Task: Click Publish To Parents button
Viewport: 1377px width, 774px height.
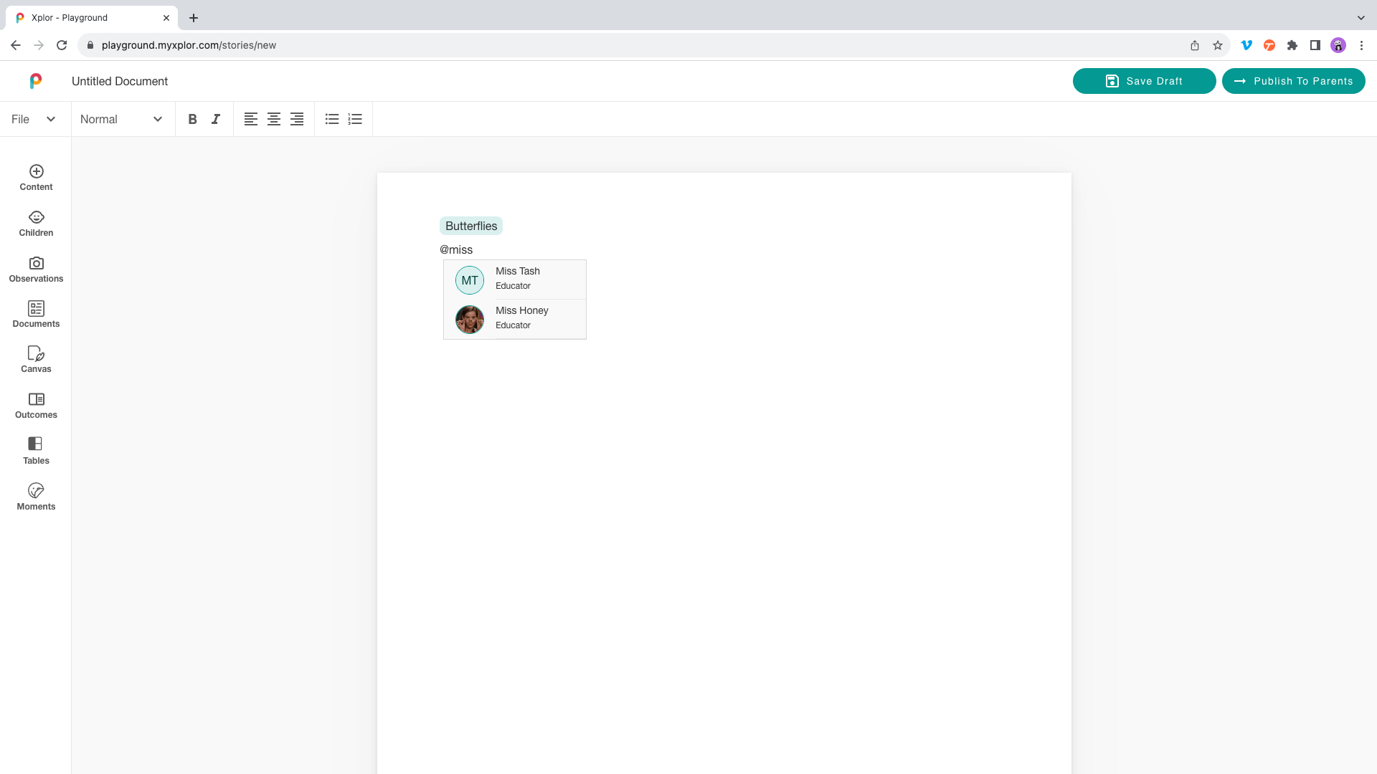Action: pos(1293,81)
